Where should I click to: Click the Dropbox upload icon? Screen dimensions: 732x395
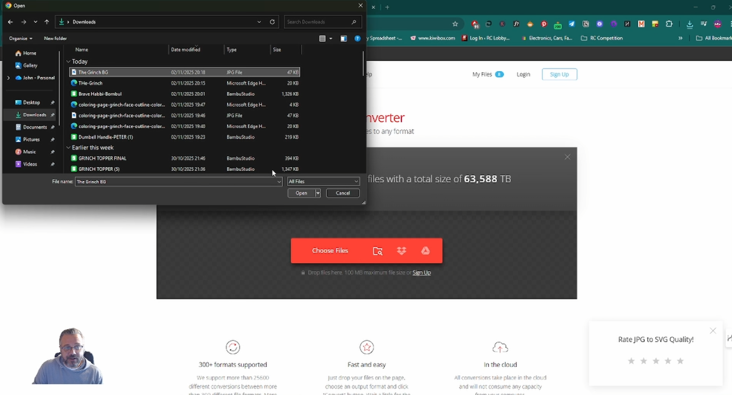pyautogui.click(x=401, y=251)
